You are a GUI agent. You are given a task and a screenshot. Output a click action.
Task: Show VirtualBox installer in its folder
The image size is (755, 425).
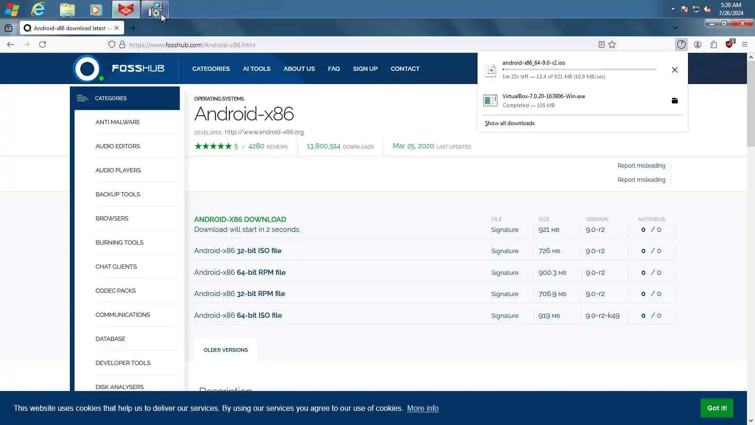point(675,101)
